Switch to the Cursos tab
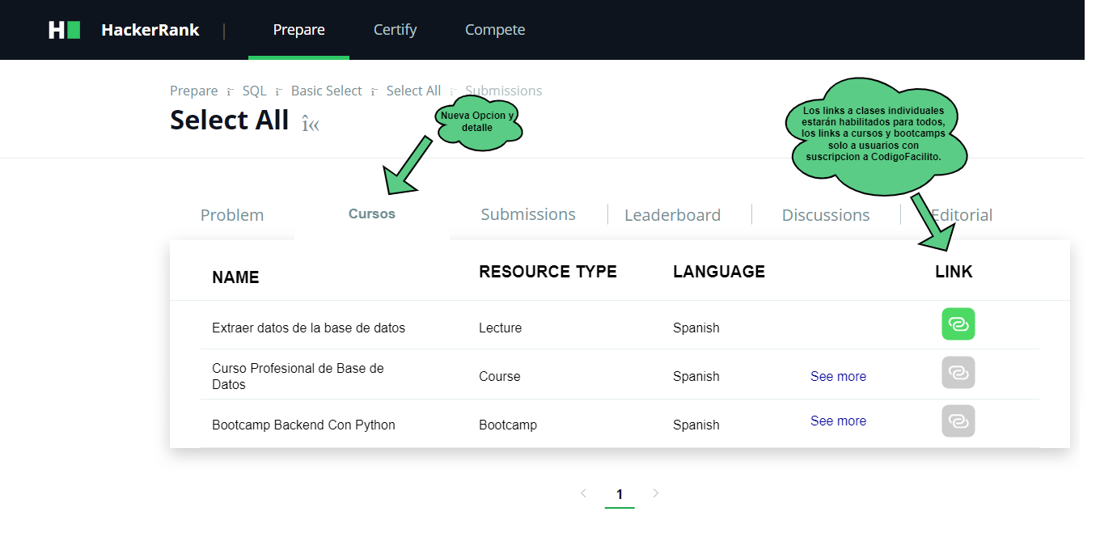1100x554 pixels. 372,214
